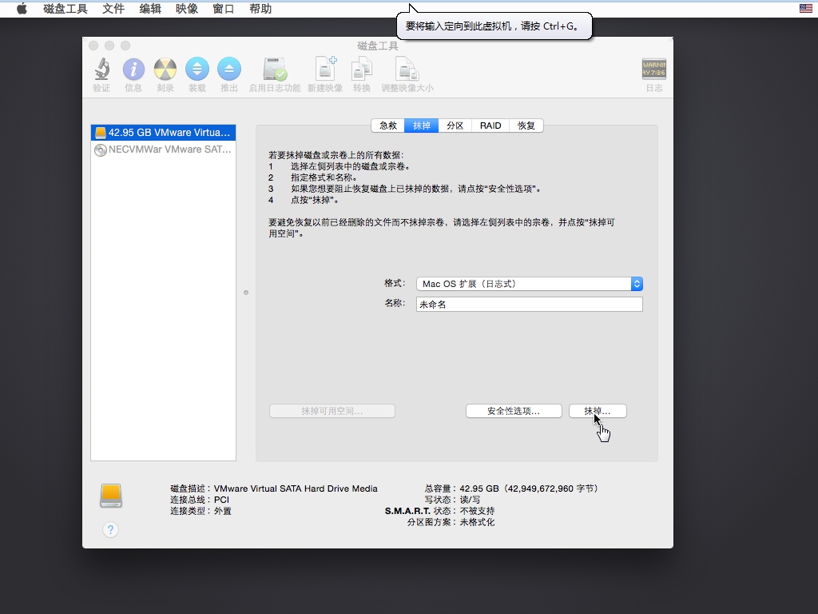Open the 文件 menu

coord(113,9)
